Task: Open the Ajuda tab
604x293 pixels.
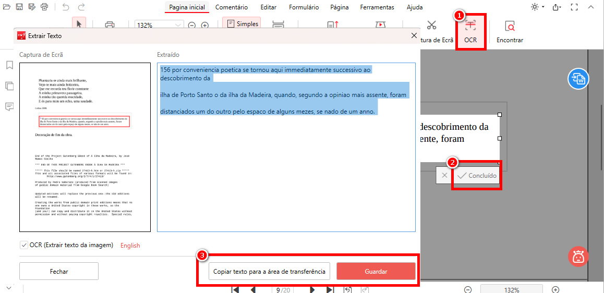Action: point(415,7)
